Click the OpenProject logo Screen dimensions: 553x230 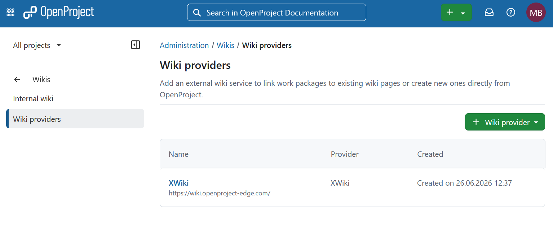[59, 13]
